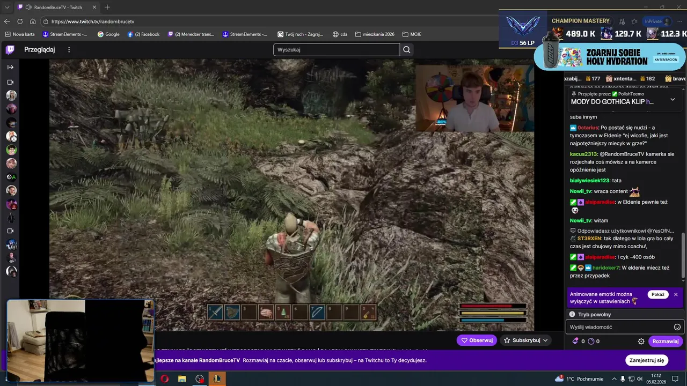
Task: Click the Bits balance icon
Action: point(575,341)
